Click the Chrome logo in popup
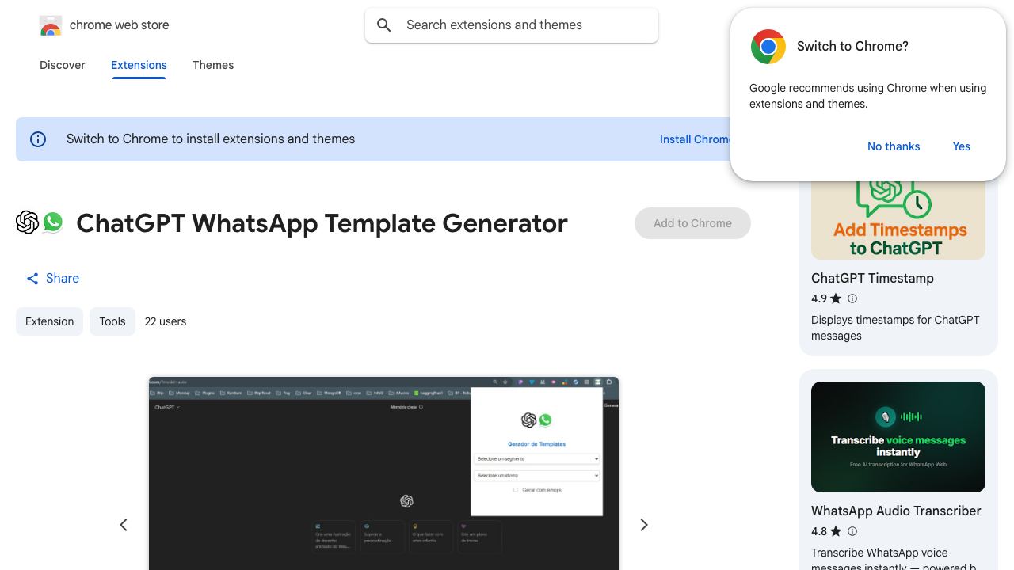 click(x=768, y=47)
